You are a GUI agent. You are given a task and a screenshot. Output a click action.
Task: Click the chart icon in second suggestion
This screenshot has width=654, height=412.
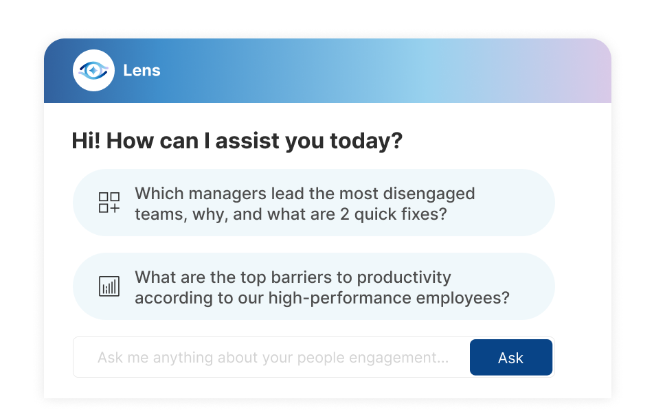coord(109,286)
